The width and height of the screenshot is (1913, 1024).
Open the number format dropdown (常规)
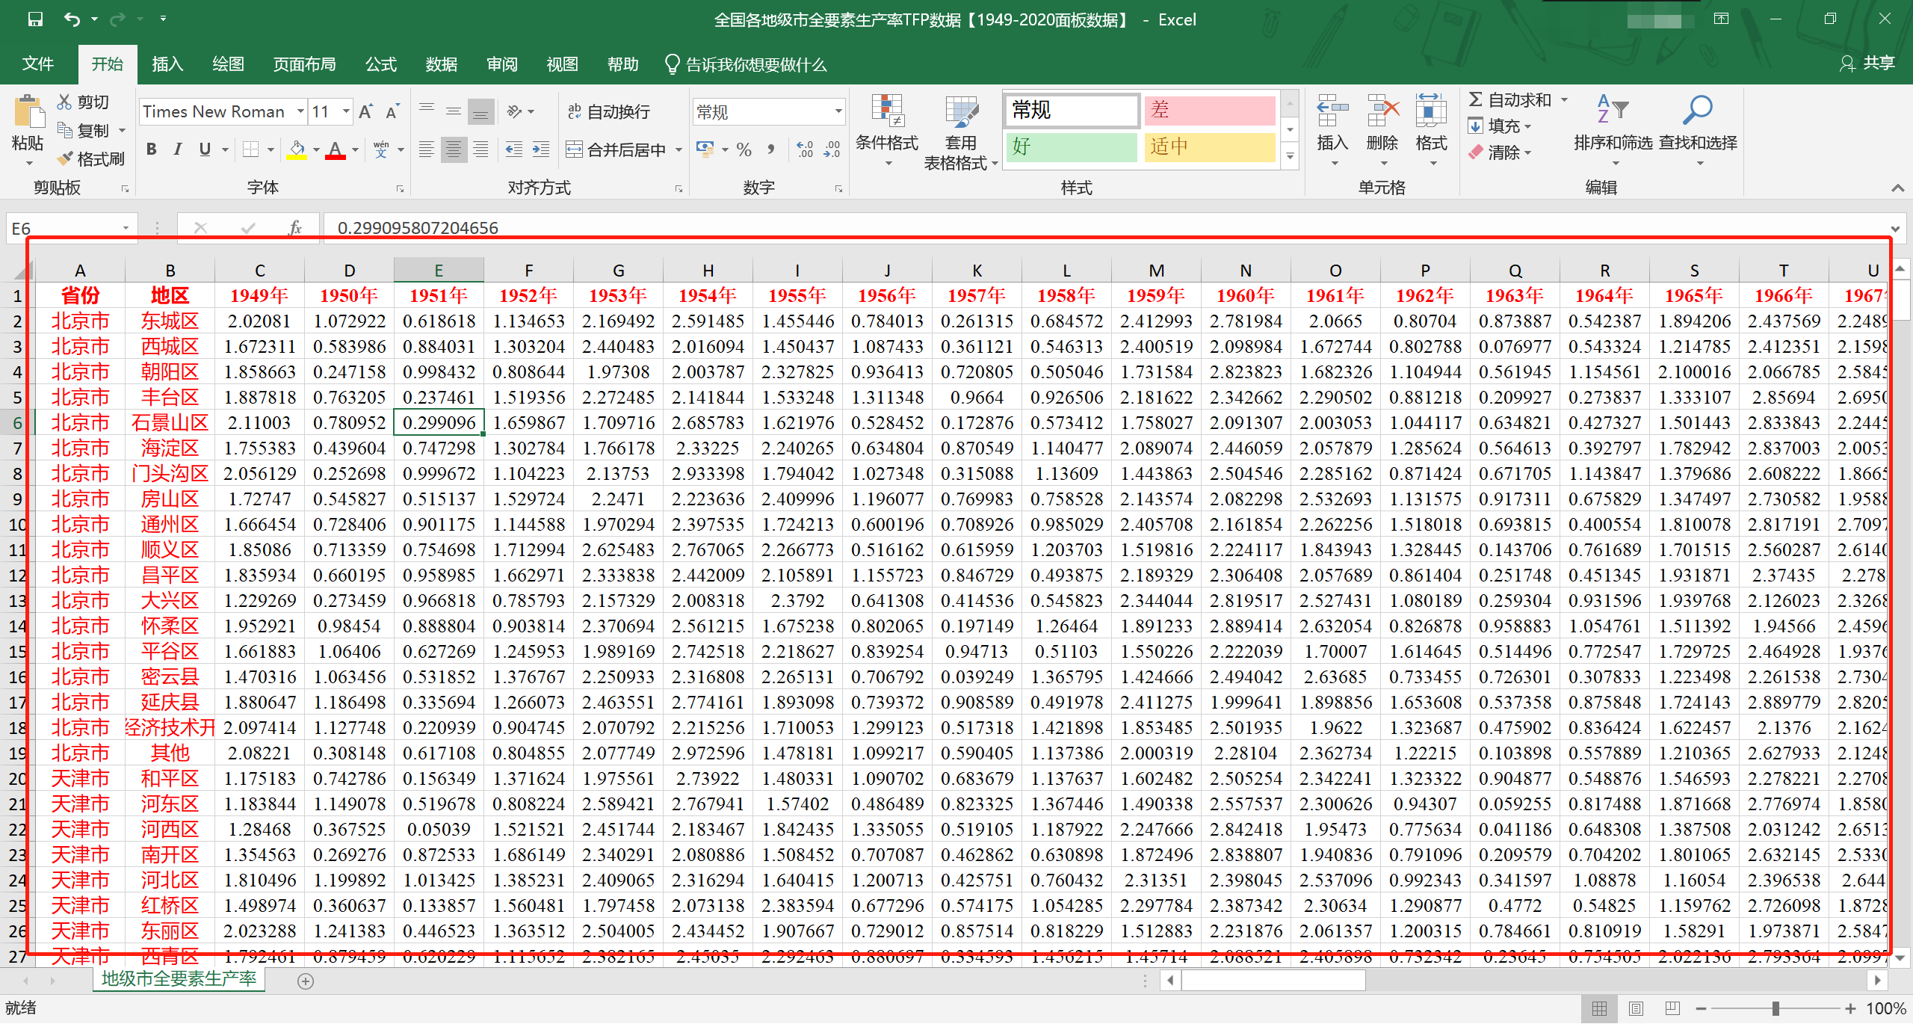(838, 112)
